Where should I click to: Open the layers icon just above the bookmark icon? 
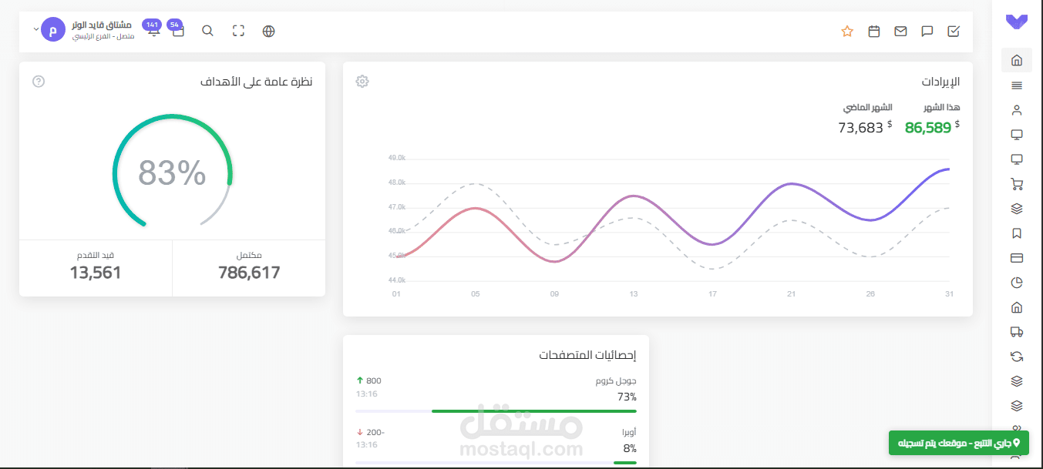point(1017,209)
